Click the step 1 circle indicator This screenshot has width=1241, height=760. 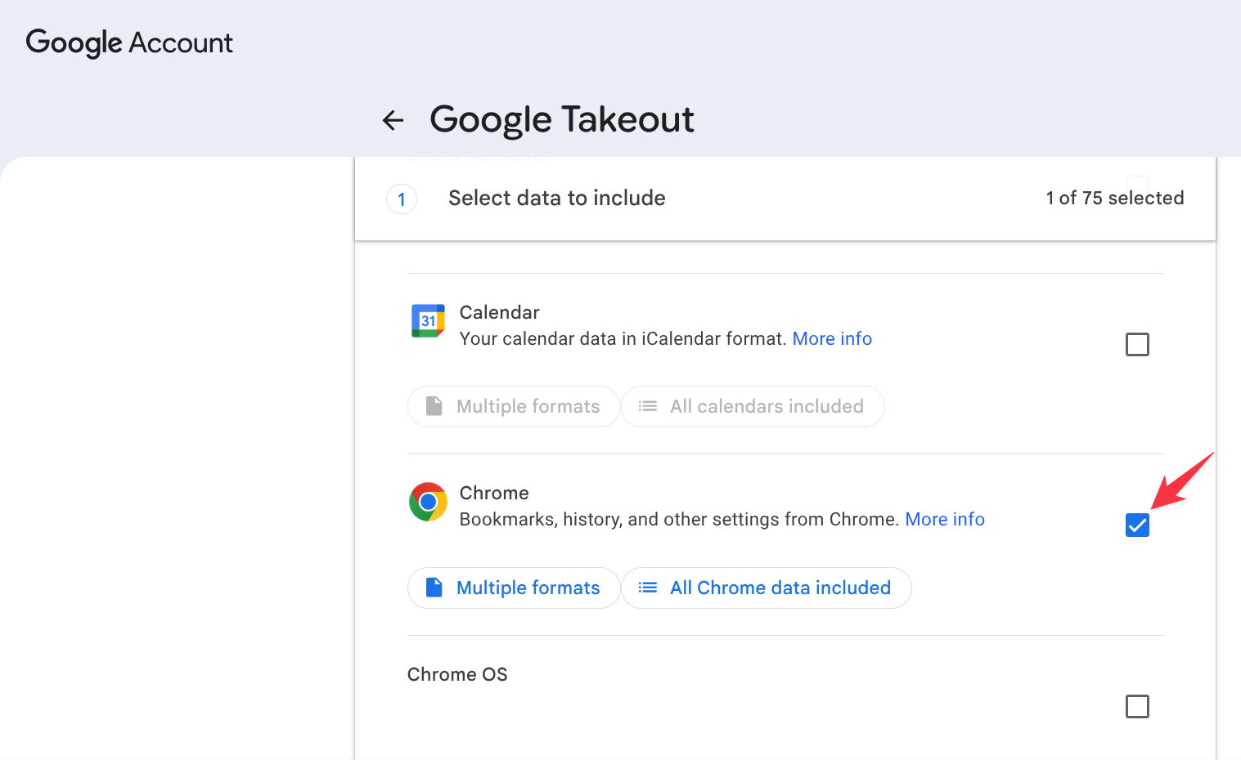pyautogui.click(x=402, y=199)
